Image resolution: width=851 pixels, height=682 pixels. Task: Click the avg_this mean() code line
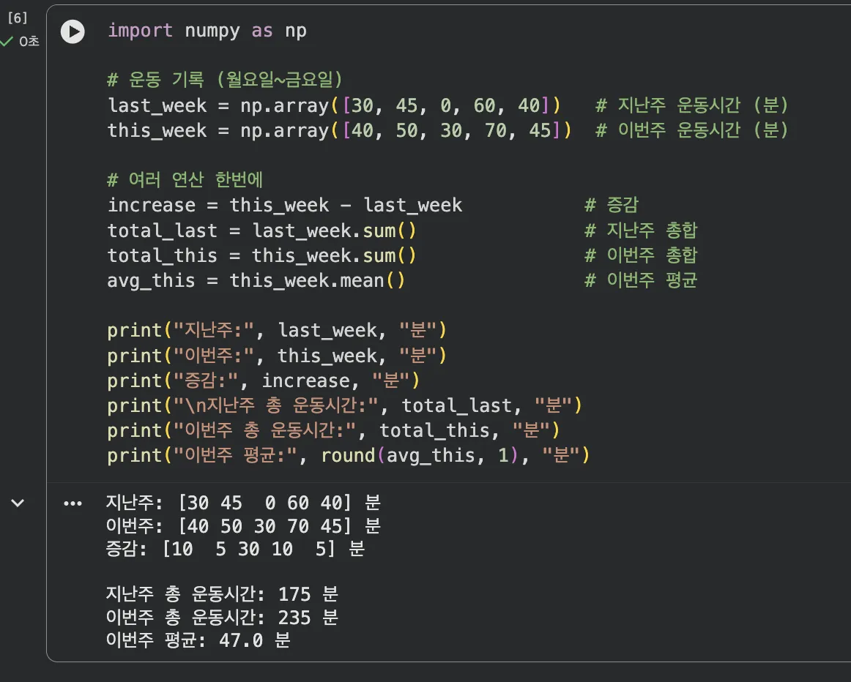pos(256,280)
